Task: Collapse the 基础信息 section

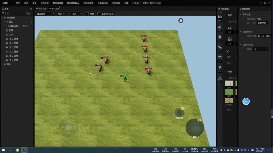Action: [241, 14]
